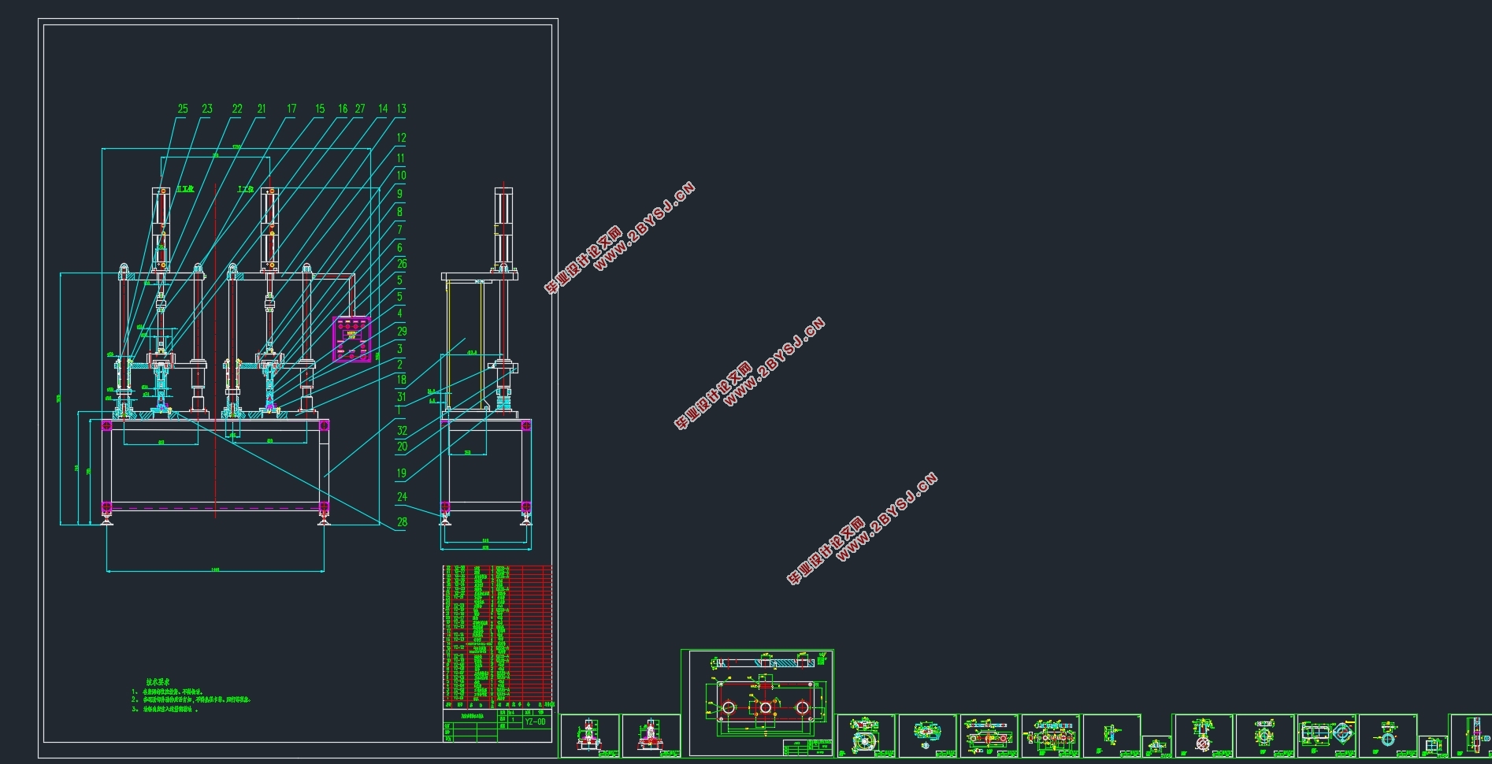
Task: Select the I工位 station label
Action: [246, 189]
